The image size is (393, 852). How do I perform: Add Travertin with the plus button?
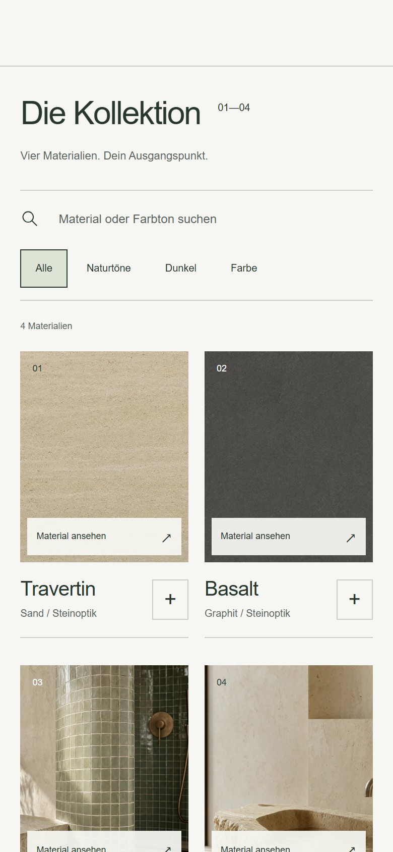(170, 600)
